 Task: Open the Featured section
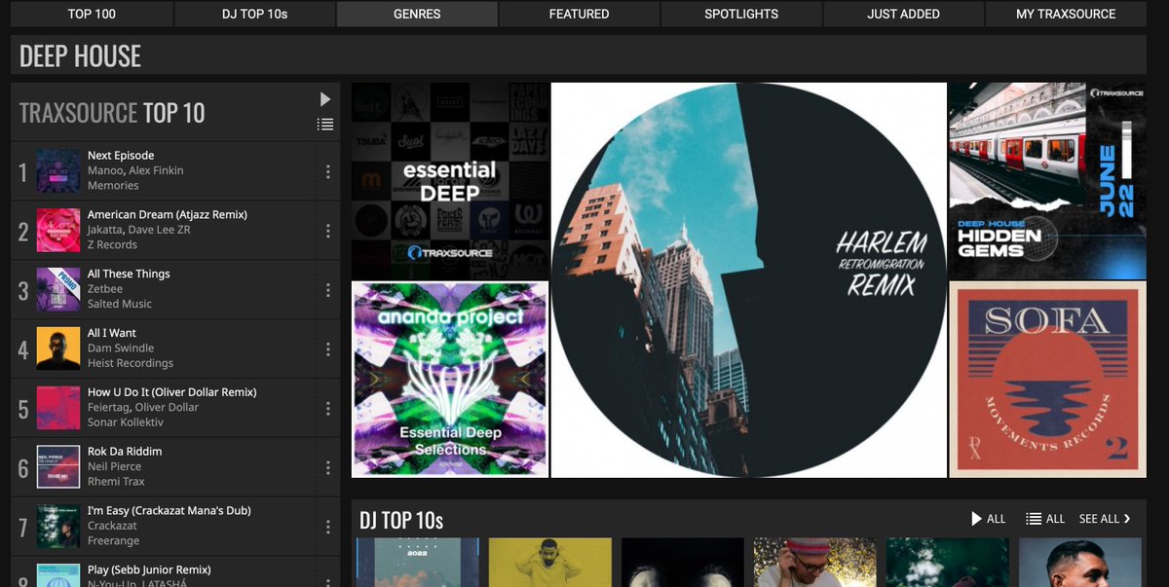point(579,14)
